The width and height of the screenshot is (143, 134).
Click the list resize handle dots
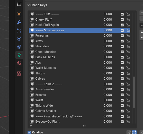click(84, 126)
